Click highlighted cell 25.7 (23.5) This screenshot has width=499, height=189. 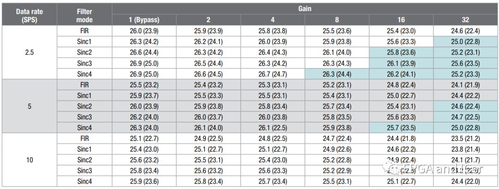tap(401, 128)
